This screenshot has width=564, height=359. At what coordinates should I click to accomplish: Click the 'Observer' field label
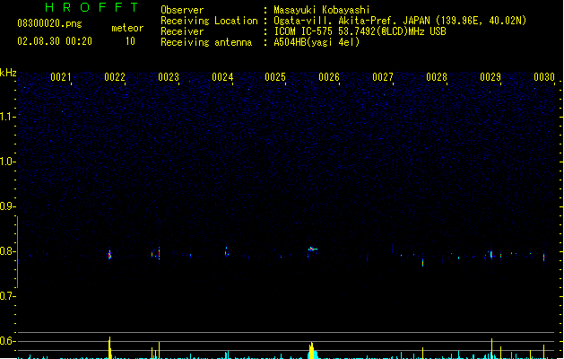182,10
